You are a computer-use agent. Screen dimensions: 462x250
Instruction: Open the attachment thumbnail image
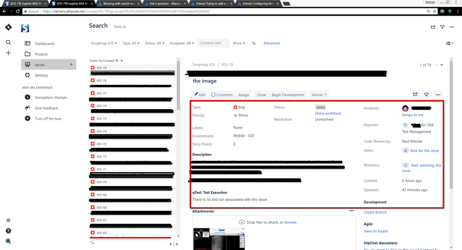[219, 239]
